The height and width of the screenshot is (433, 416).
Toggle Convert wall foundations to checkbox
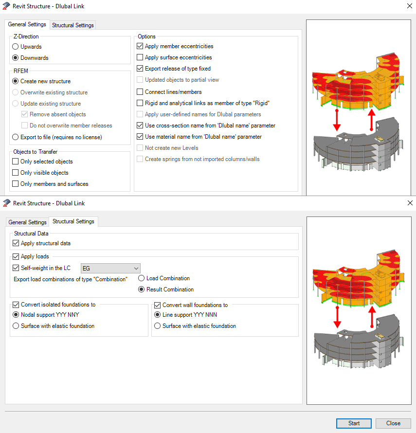(x=158, y=305)
